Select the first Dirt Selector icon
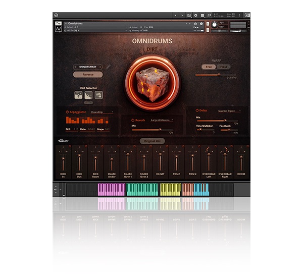The height and width of the screenshot is (274, 303). [79, 95]
